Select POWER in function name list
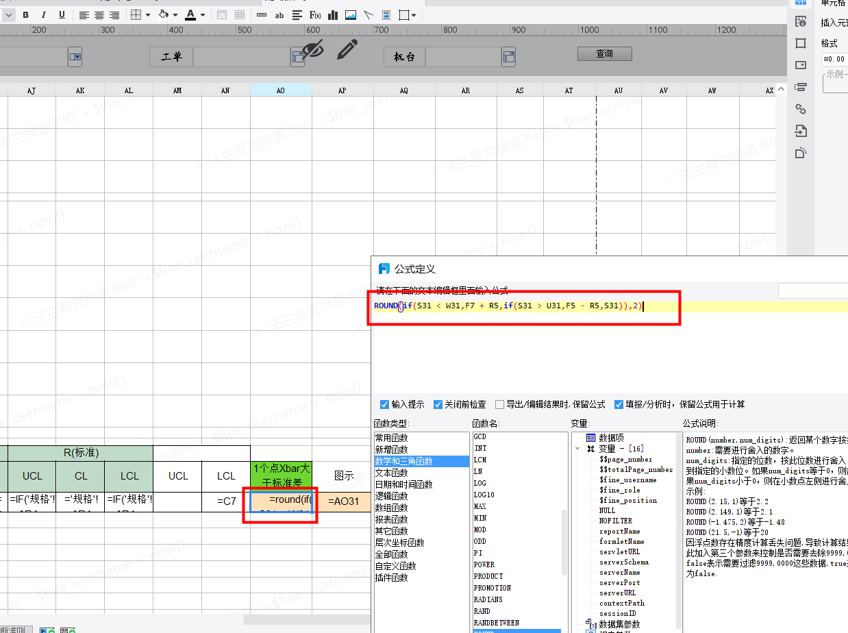The image size is (848, 633). click(x=484, y=564)
